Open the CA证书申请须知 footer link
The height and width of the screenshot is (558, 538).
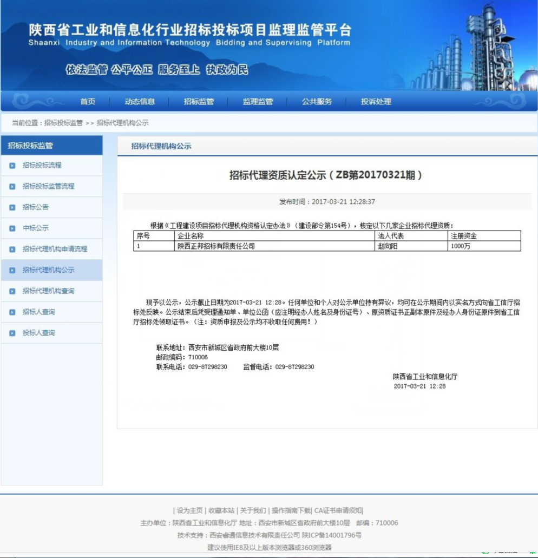(338, 510)
